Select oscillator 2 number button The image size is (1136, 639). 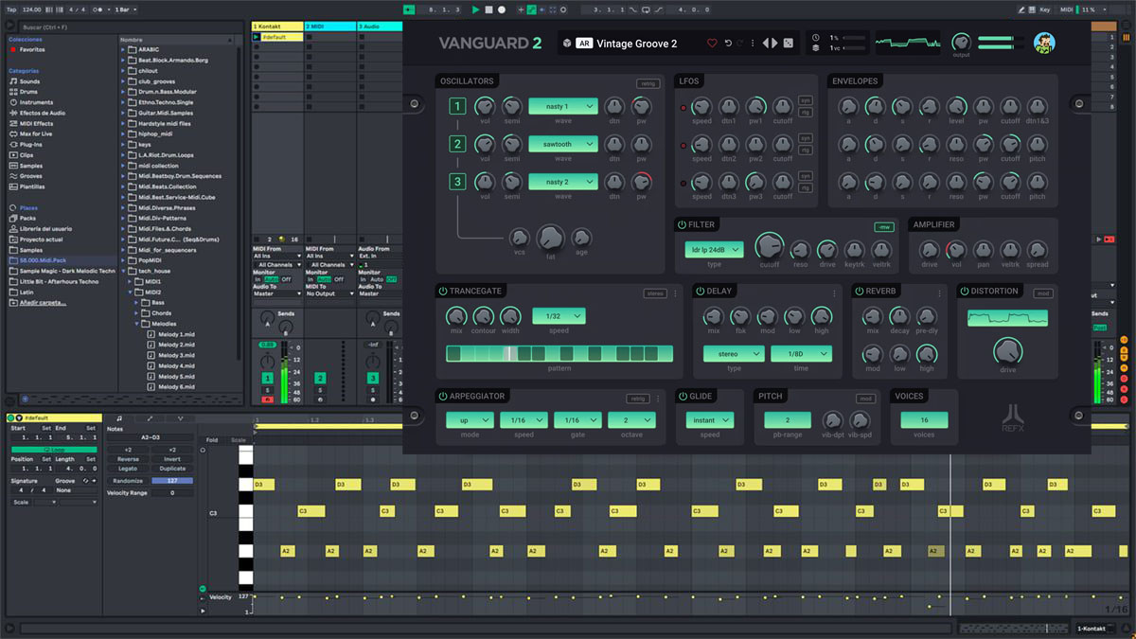[457, 144]
